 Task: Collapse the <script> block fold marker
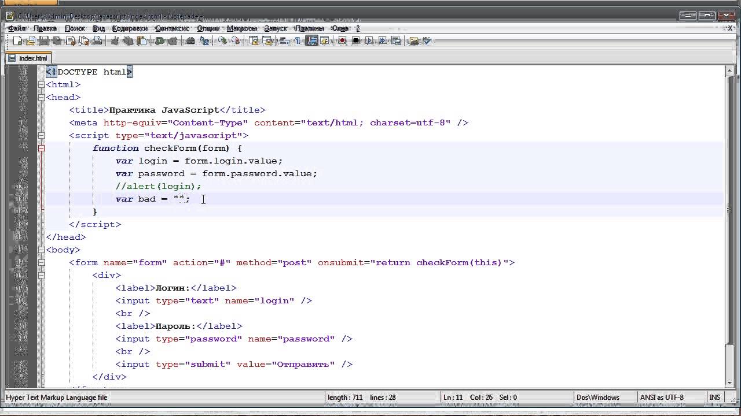click(x=41, y=135)
